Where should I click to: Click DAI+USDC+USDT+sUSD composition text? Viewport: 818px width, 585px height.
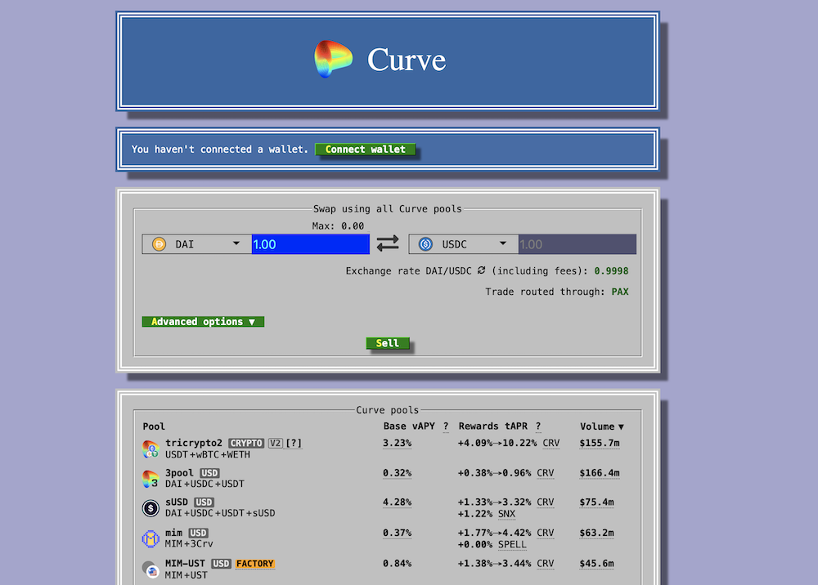[x=220, y=514]
